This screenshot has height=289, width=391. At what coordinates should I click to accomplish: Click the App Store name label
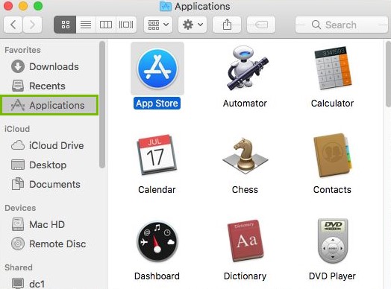[x=157, y=104]
